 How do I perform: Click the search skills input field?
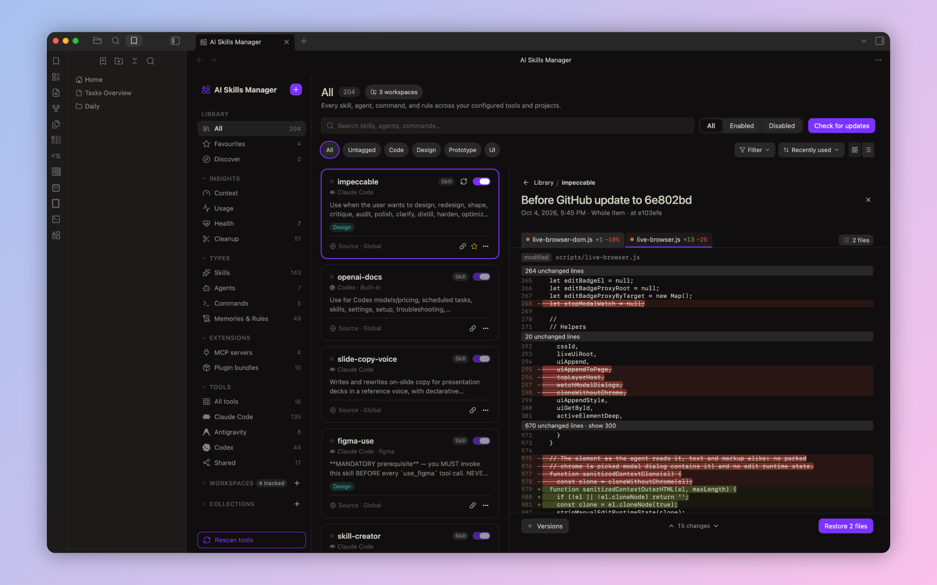click(507, 126)
